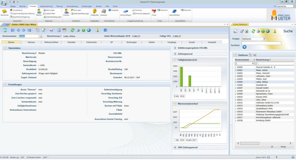Open Sachkonten dropdown in title area
Viewport: 296px width, 160px height.
tap(294, 6)
